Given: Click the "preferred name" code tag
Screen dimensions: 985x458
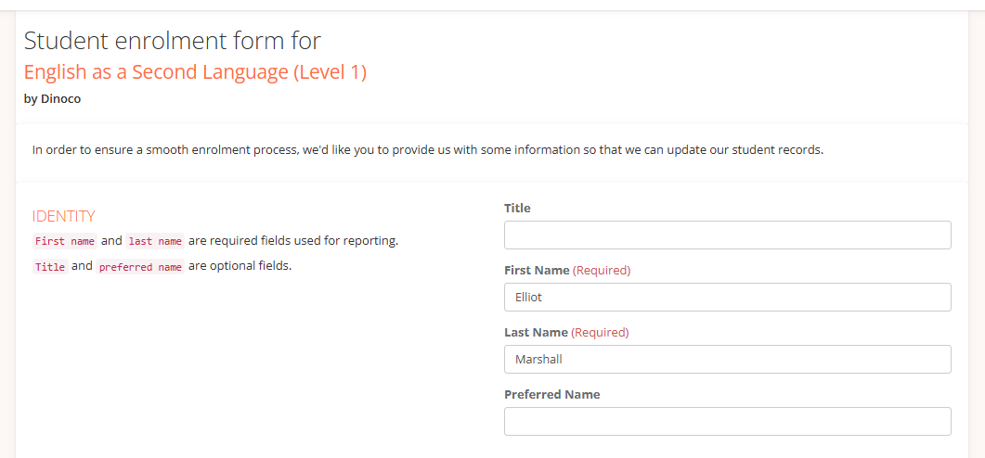Looking at the screenshot, I should [140, 267].
